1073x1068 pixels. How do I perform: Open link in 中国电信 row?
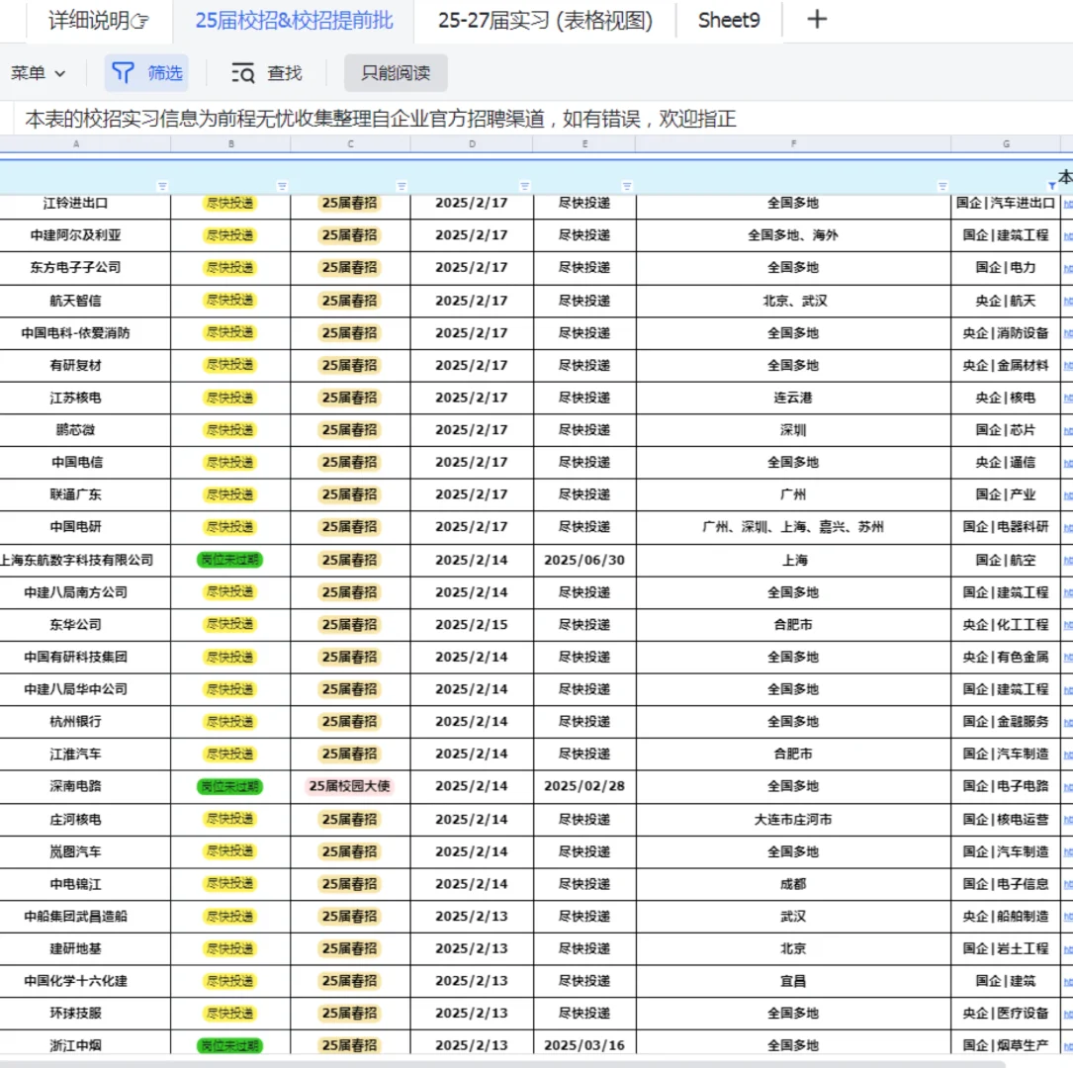pyautogui.click(x=1067, y=463)
